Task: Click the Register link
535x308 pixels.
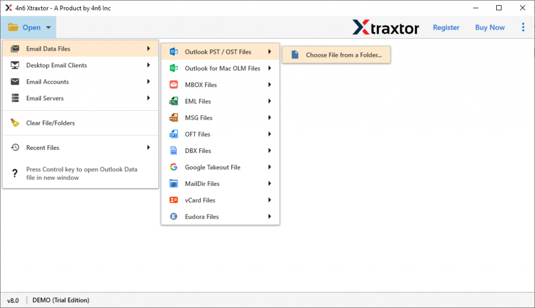Action: point(446,27)
